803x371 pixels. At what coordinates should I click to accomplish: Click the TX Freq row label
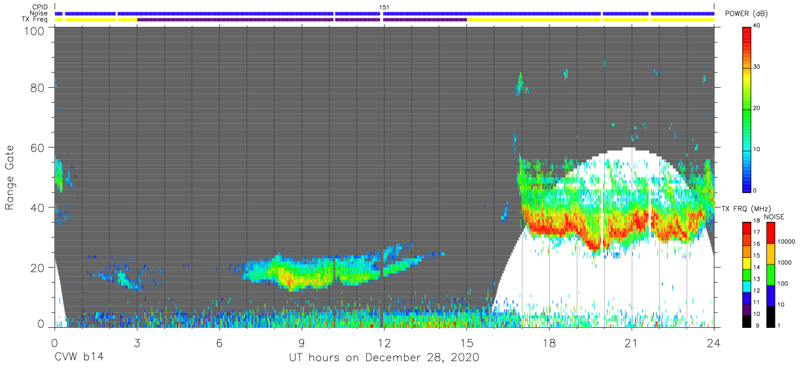point(35,20)
